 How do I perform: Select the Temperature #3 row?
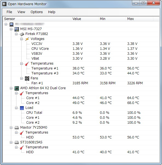pos(81,73)
